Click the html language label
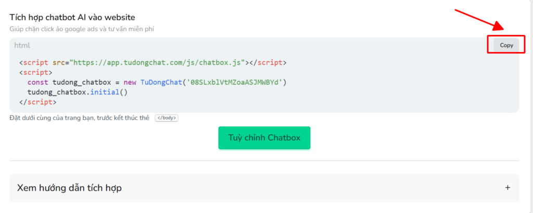Screen dimensions: 533x213 click(x=22, y=45)
